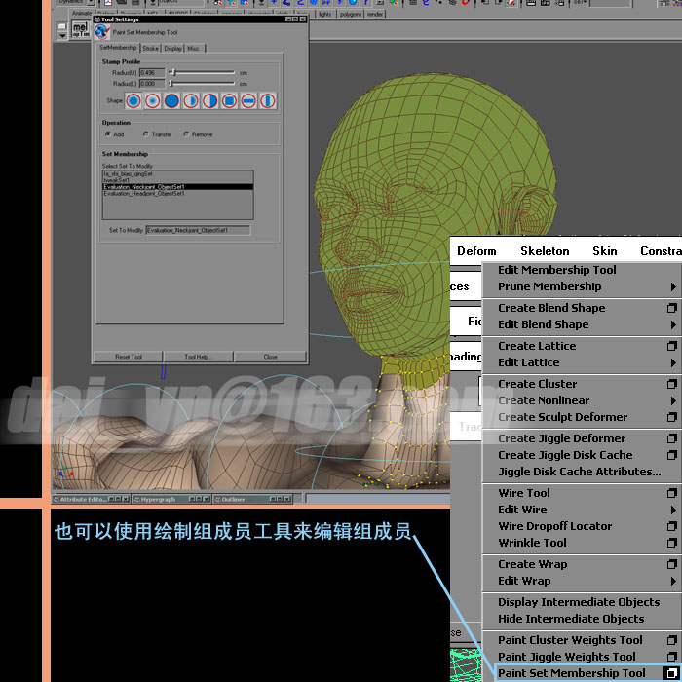The height and width of the screenshot is (682, 682).
Task: Click the Tool Help button
Action: click(x=198, y=357)
